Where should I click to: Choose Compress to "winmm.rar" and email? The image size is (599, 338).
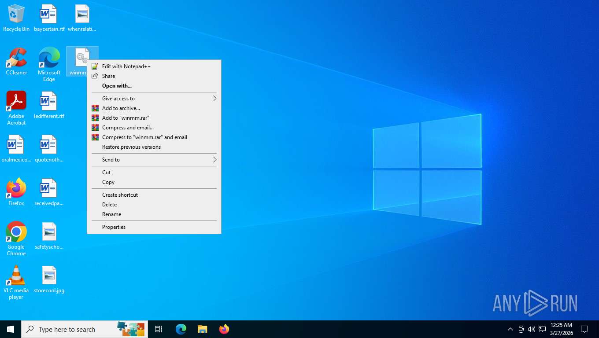(x=154, y=137)
